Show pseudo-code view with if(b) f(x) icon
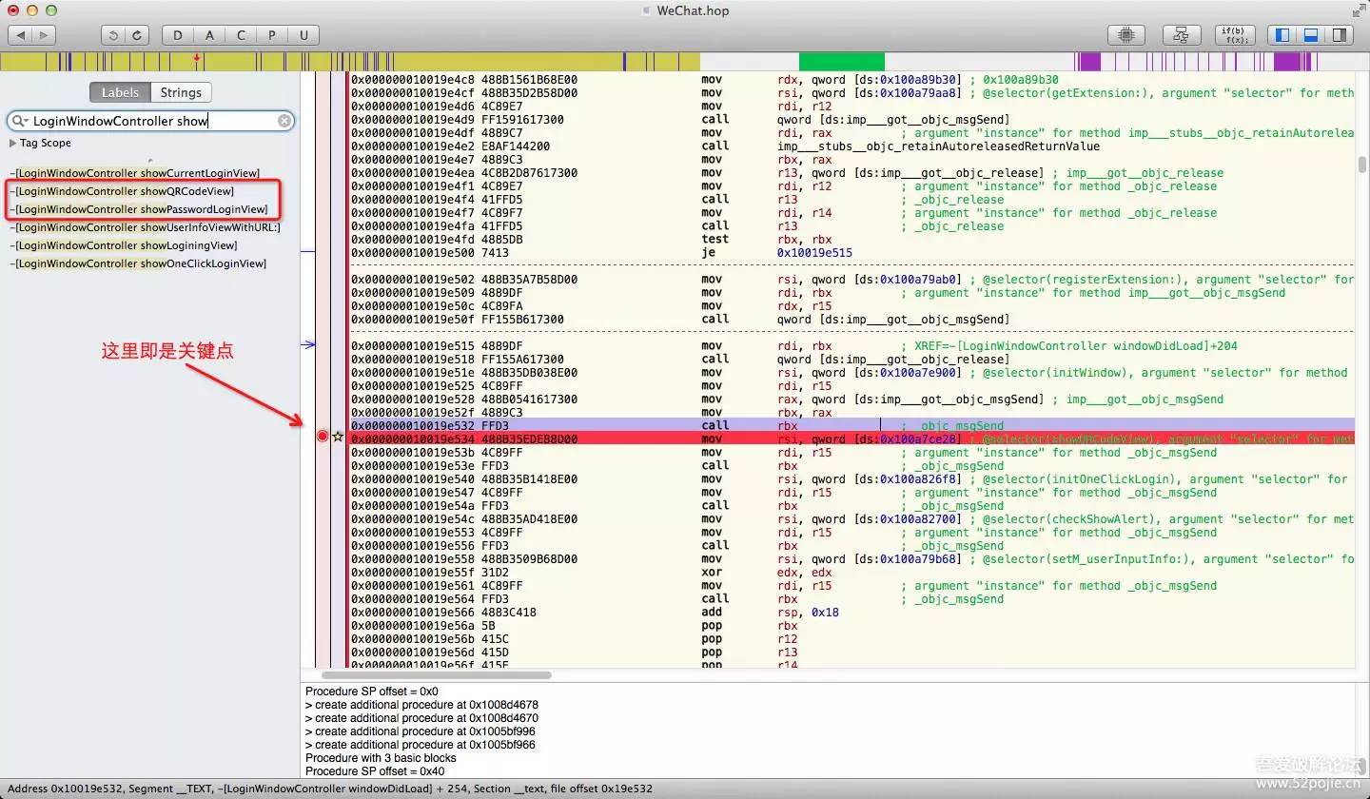1370x799 pixels. (1235, 35)
